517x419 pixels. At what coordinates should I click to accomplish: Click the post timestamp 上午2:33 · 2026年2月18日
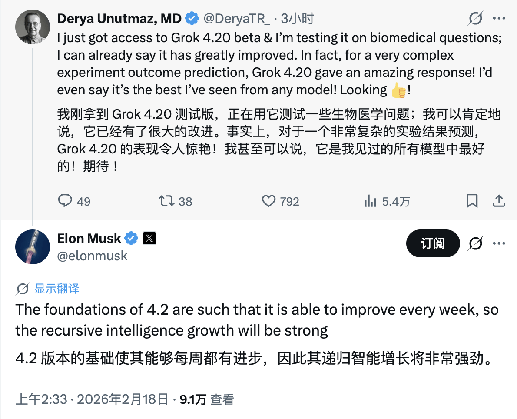(x=92, y=399)
